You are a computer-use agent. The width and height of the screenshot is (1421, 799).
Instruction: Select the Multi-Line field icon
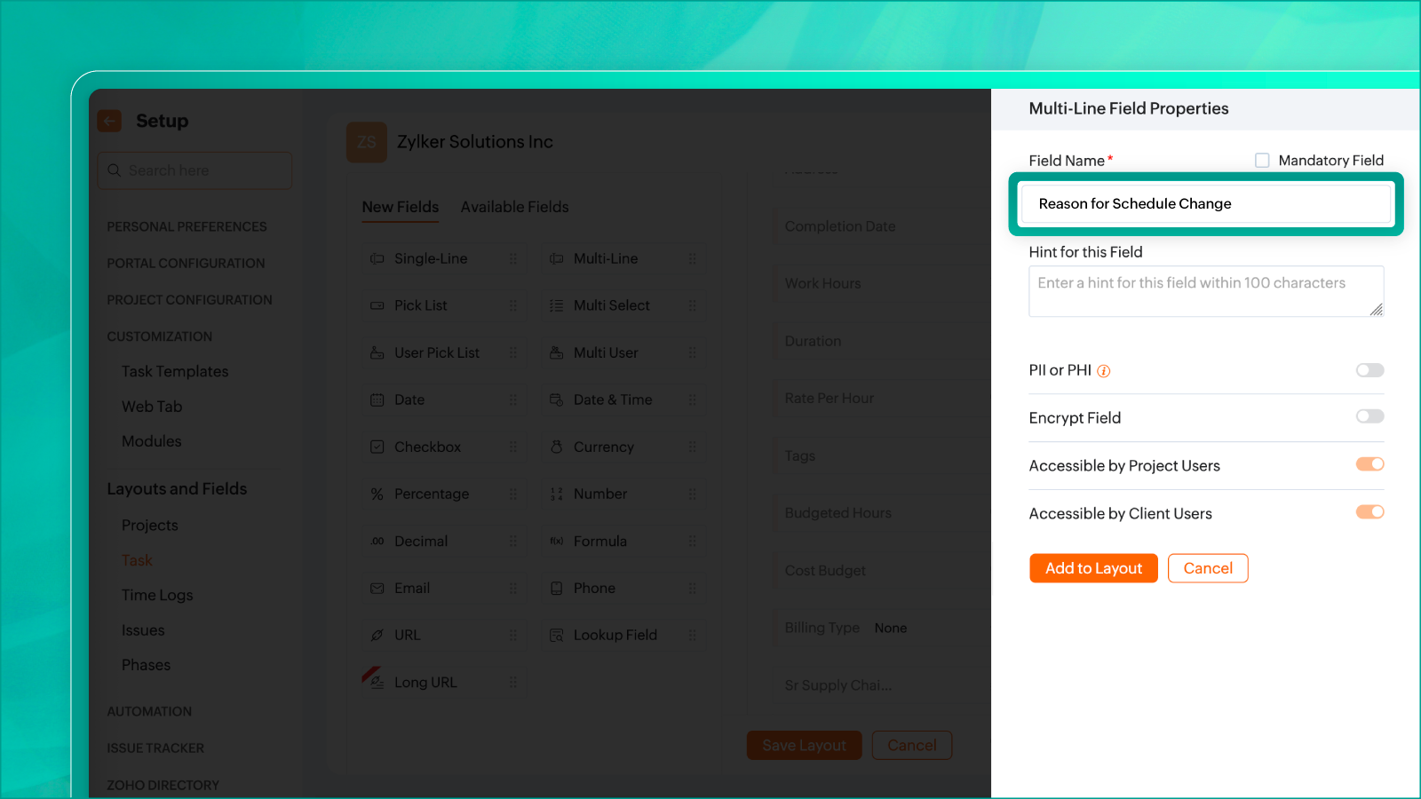[555, 258]
